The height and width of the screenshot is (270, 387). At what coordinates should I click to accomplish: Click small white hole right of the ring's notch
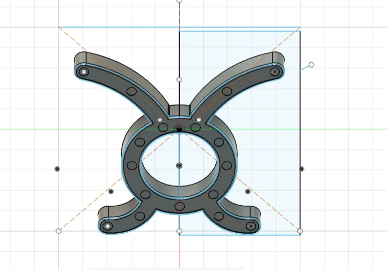pyautogui.click(x=199, y=120)
